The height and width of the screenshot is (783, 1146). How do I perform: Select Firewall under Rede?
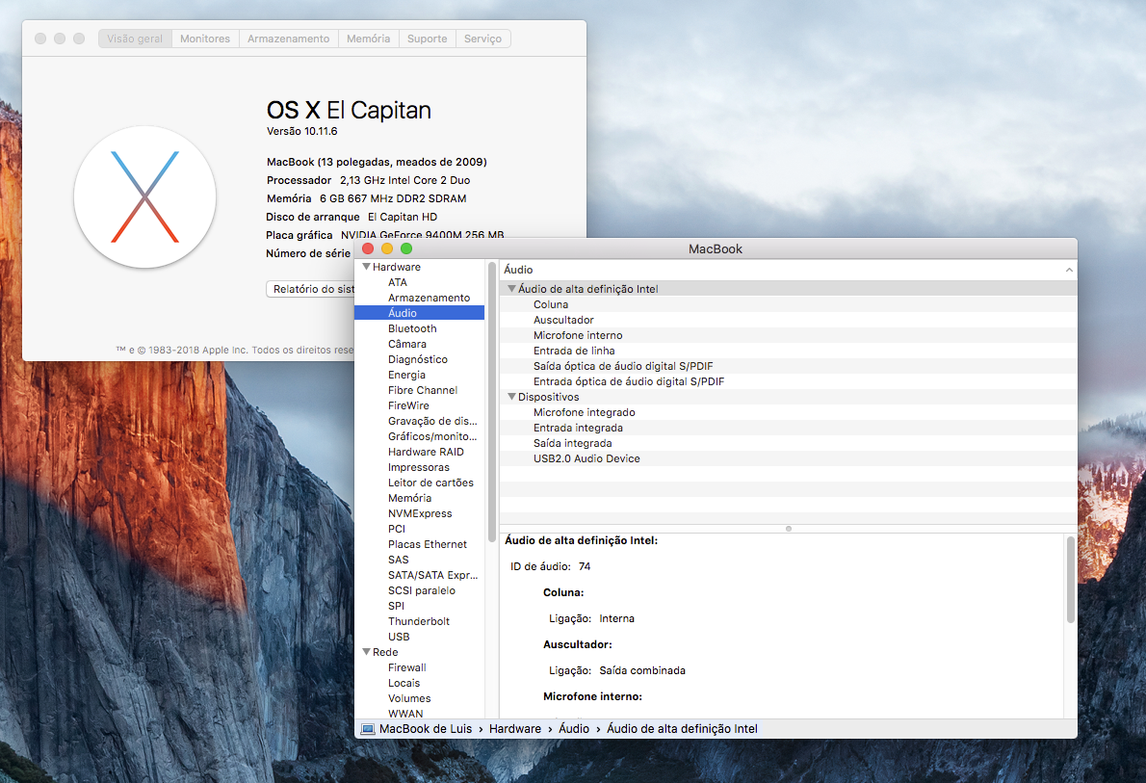pos(406,666)
